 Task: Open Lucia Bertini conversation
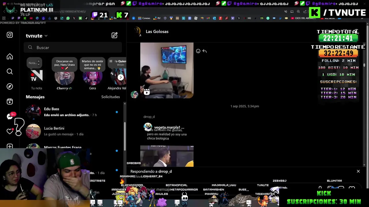click(x=74, y=131)
